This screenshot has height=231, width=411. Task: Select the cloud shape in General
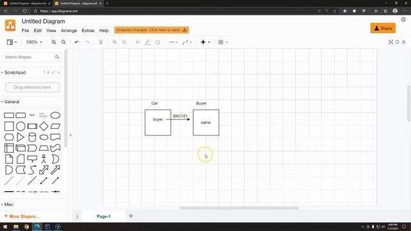click(44, 137)
